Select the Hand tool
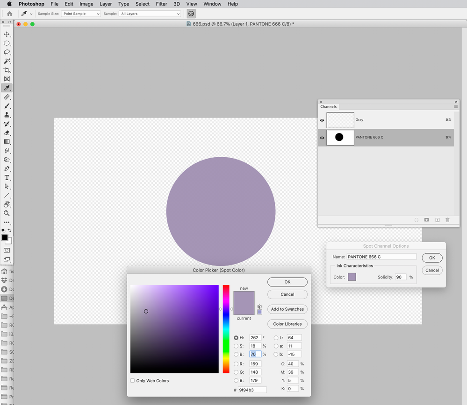 click(7, 204)
